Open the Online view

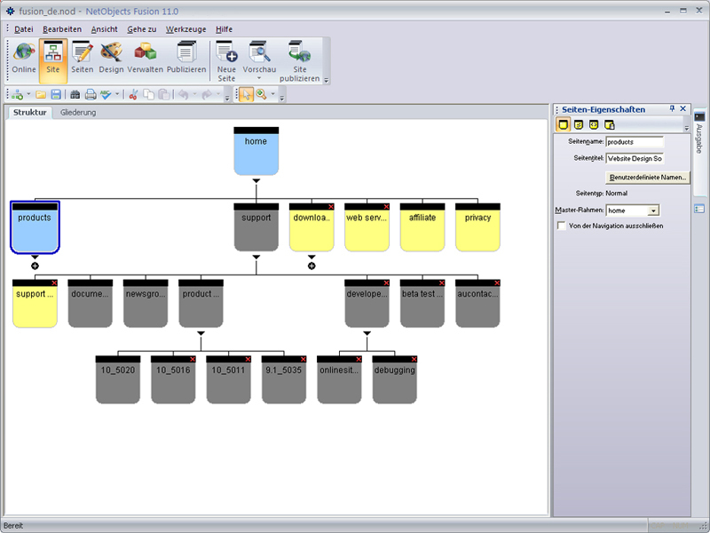24,58
